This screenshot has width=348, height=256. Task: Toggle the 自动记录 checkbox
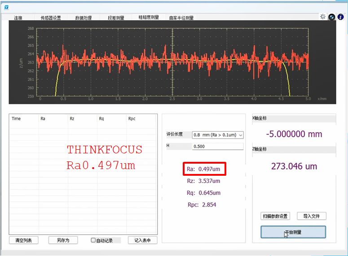tap(93, 240)
